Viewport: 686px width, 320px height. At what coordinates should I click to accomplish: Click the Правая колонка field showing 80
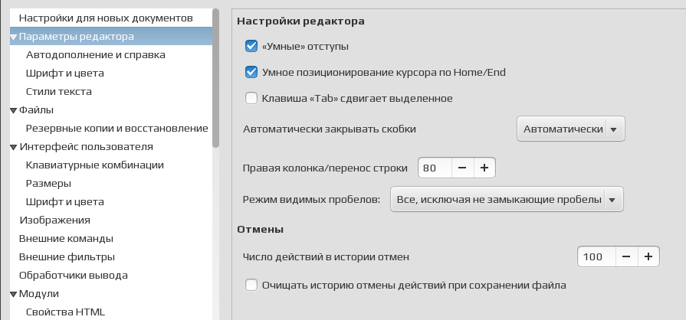tap(435, 168)
